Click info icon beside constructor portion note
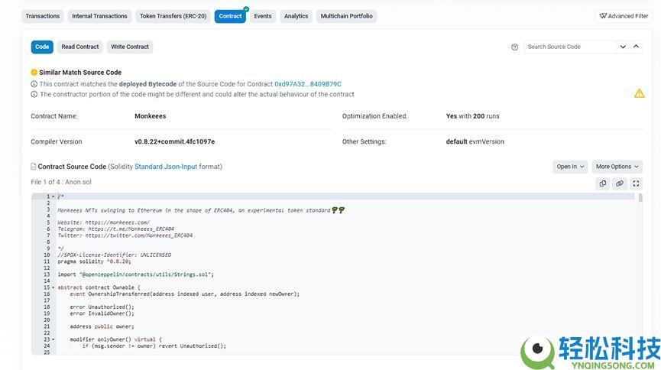The image size is (661, 370). (34, 94)
